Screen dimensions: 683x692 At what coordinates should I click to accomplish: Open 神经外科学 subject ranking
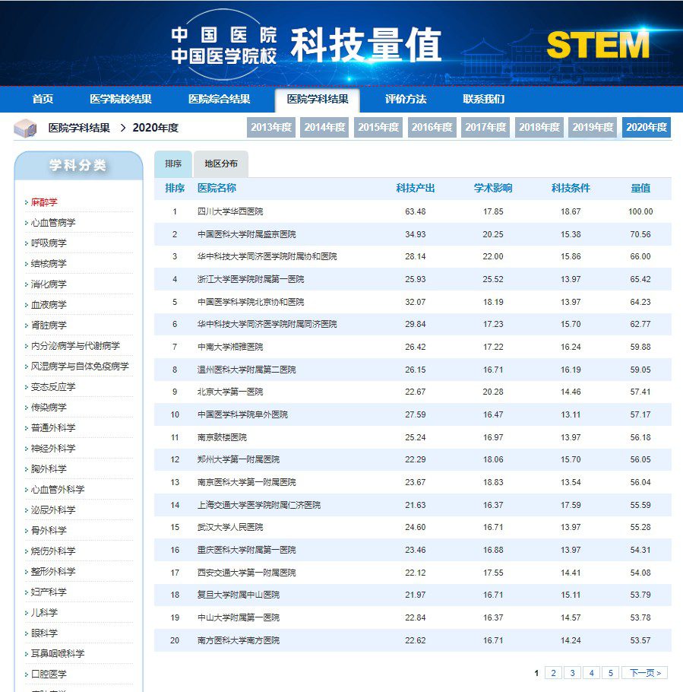coord(53,449)
